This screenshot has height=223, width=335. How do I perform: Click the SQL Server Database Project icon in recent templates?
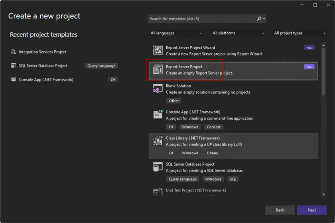tap(14, 66)
